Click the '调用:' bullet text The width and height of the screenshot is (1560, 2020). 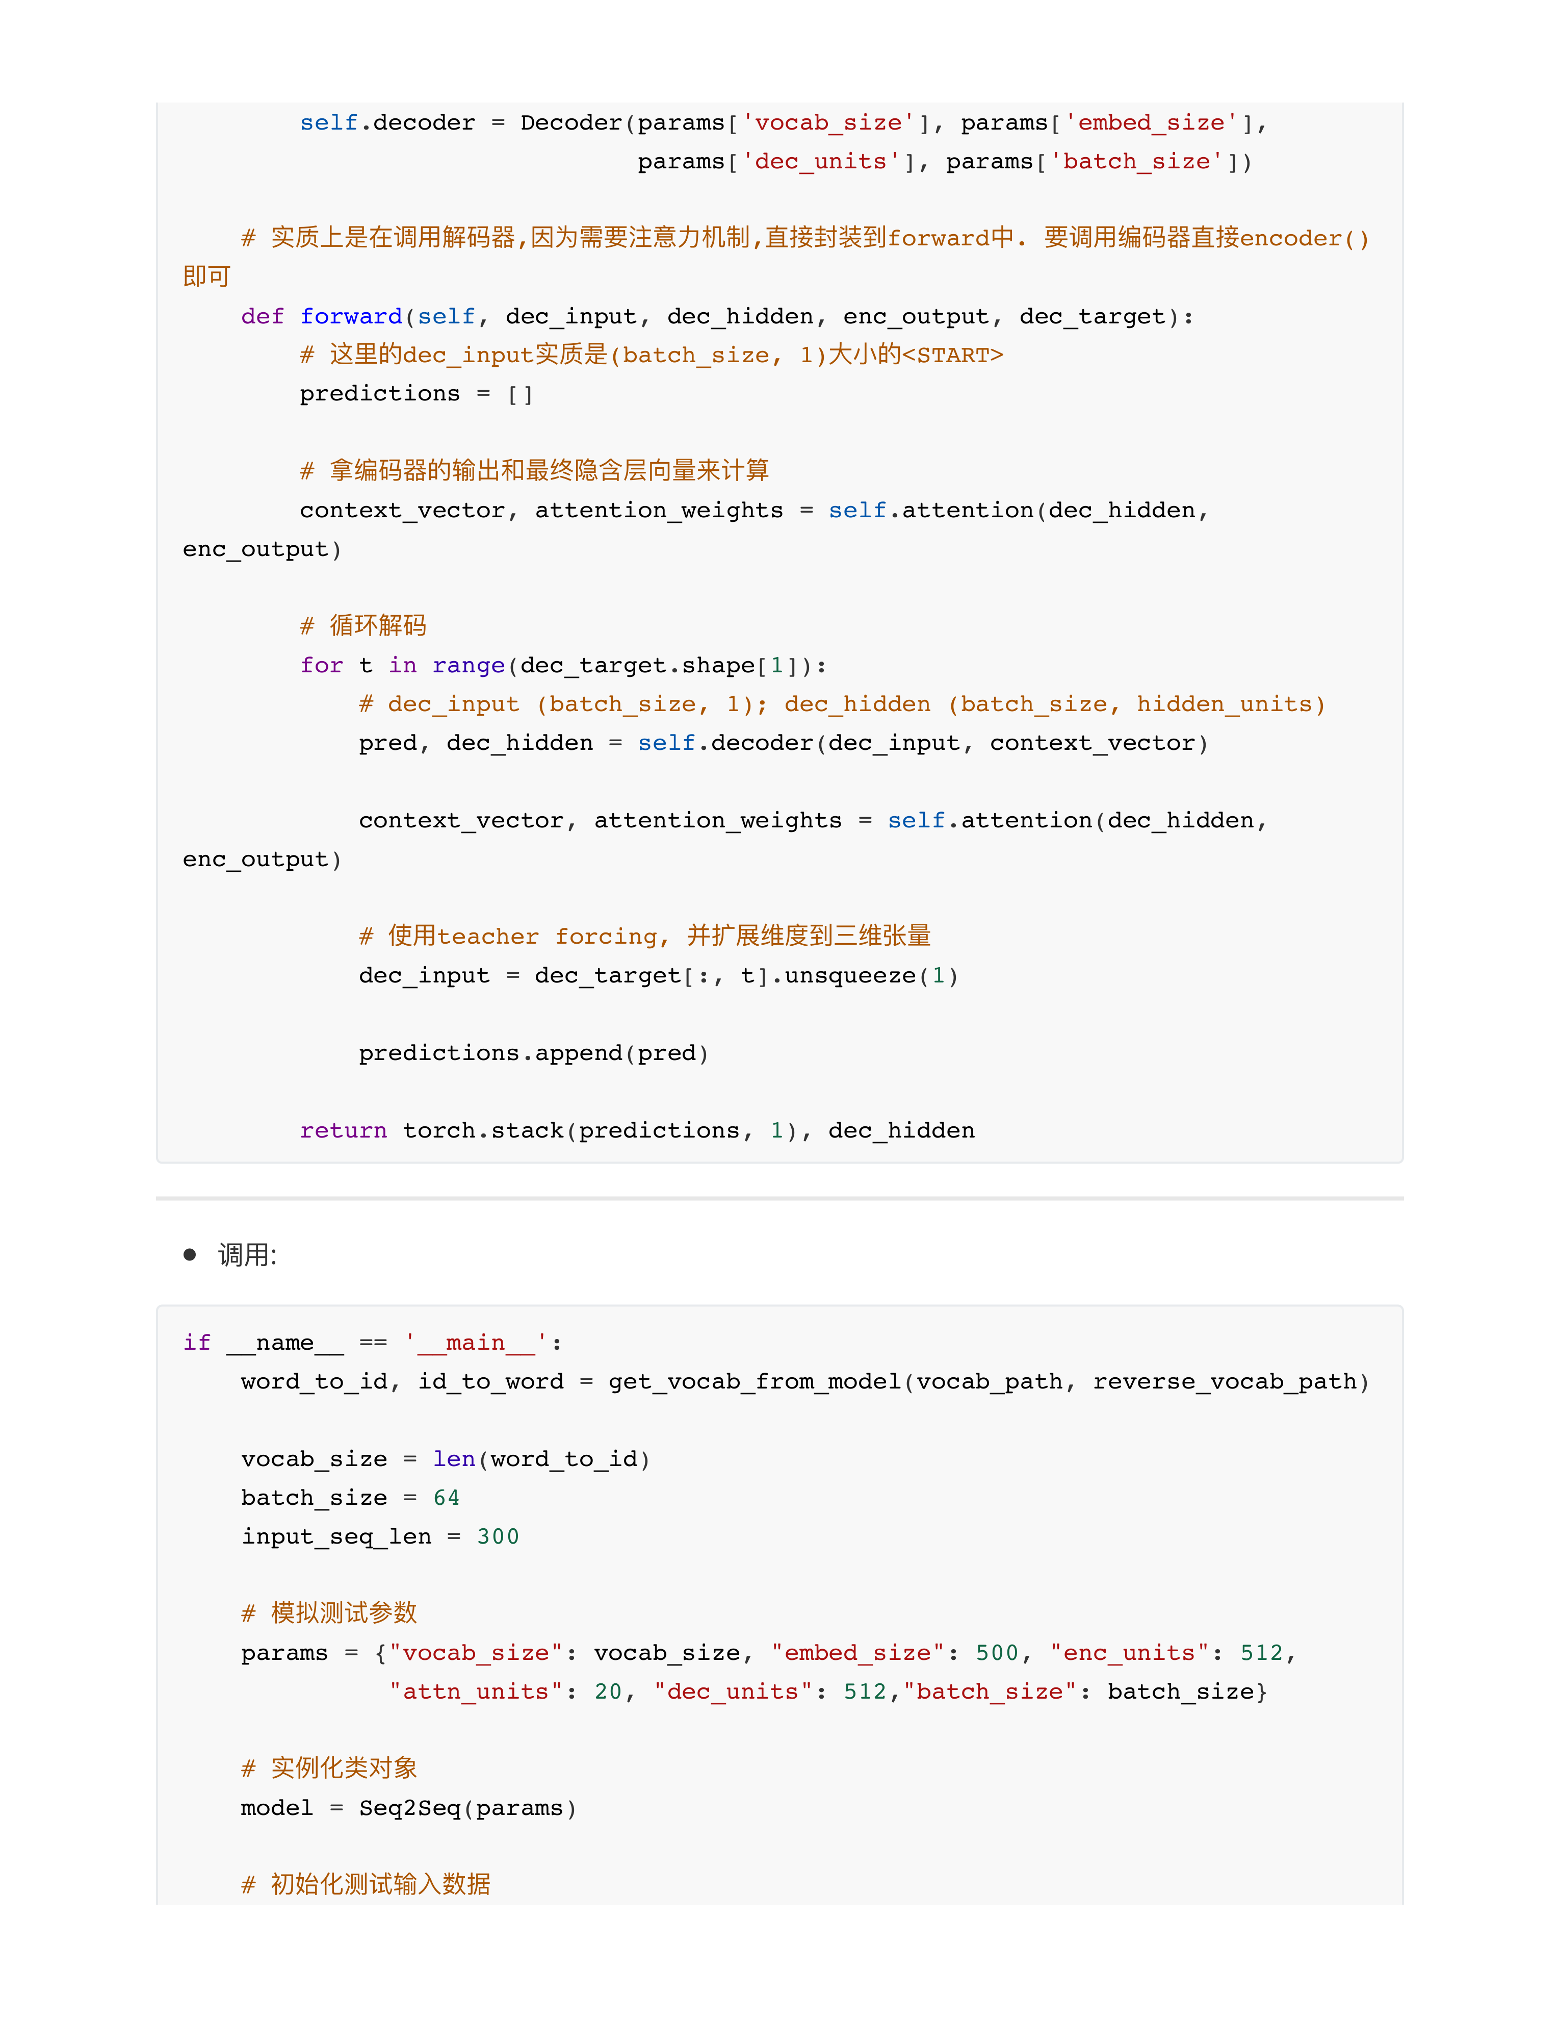[x=247, y=1255]
